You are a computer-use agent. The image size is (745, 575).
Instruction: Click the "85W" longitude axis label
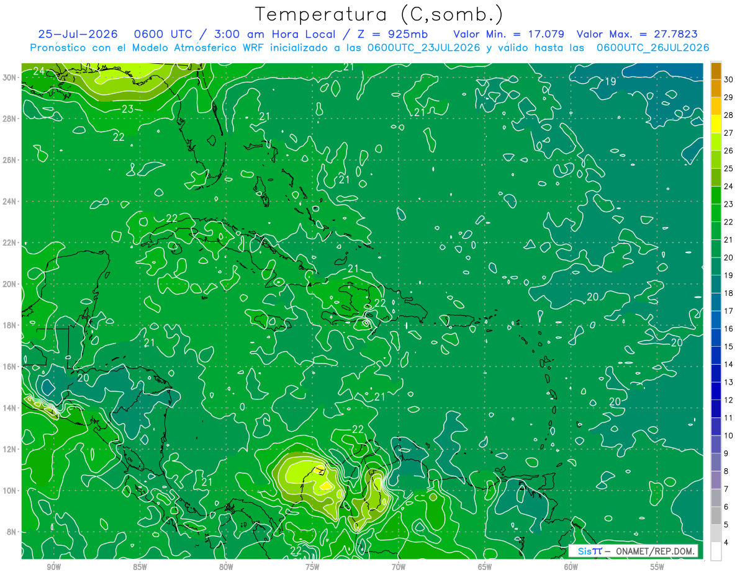[x=140, y=567]
